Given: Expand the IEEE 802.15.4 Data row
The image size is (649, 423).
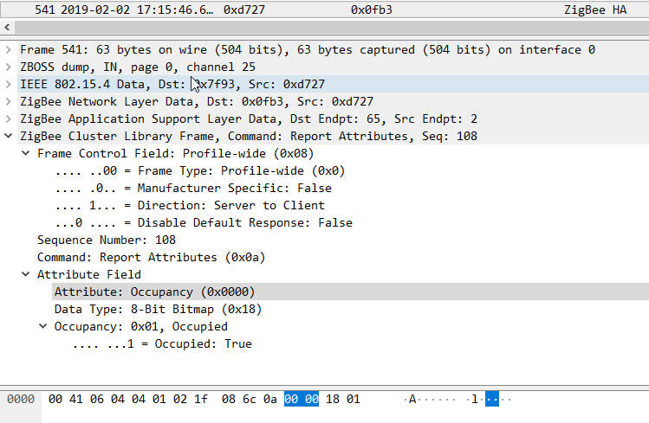Looking at the screenshot, I should (9, 85).
